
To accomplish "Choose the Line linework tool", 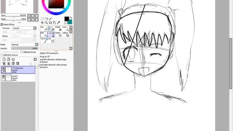I will point(51,40).
